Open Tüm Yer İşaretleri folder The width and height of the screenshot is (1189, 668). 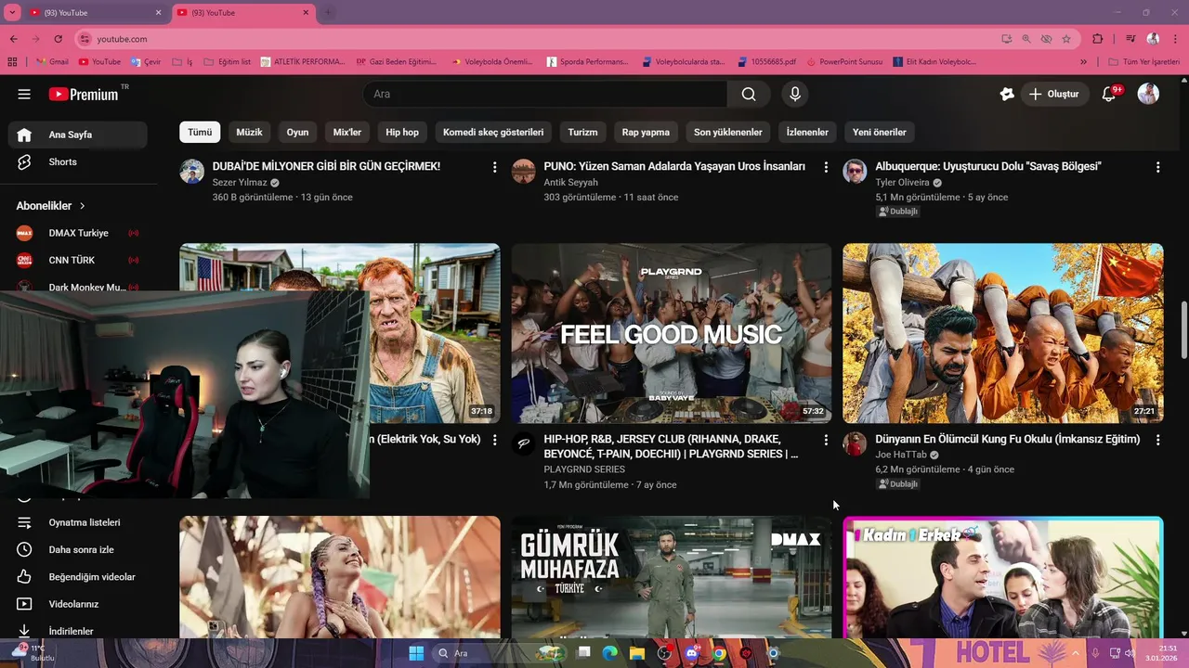(x=1143, y=62)
